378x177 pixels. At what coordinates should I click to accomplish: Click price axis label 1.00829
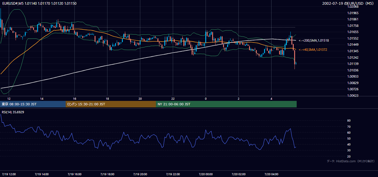353,83
